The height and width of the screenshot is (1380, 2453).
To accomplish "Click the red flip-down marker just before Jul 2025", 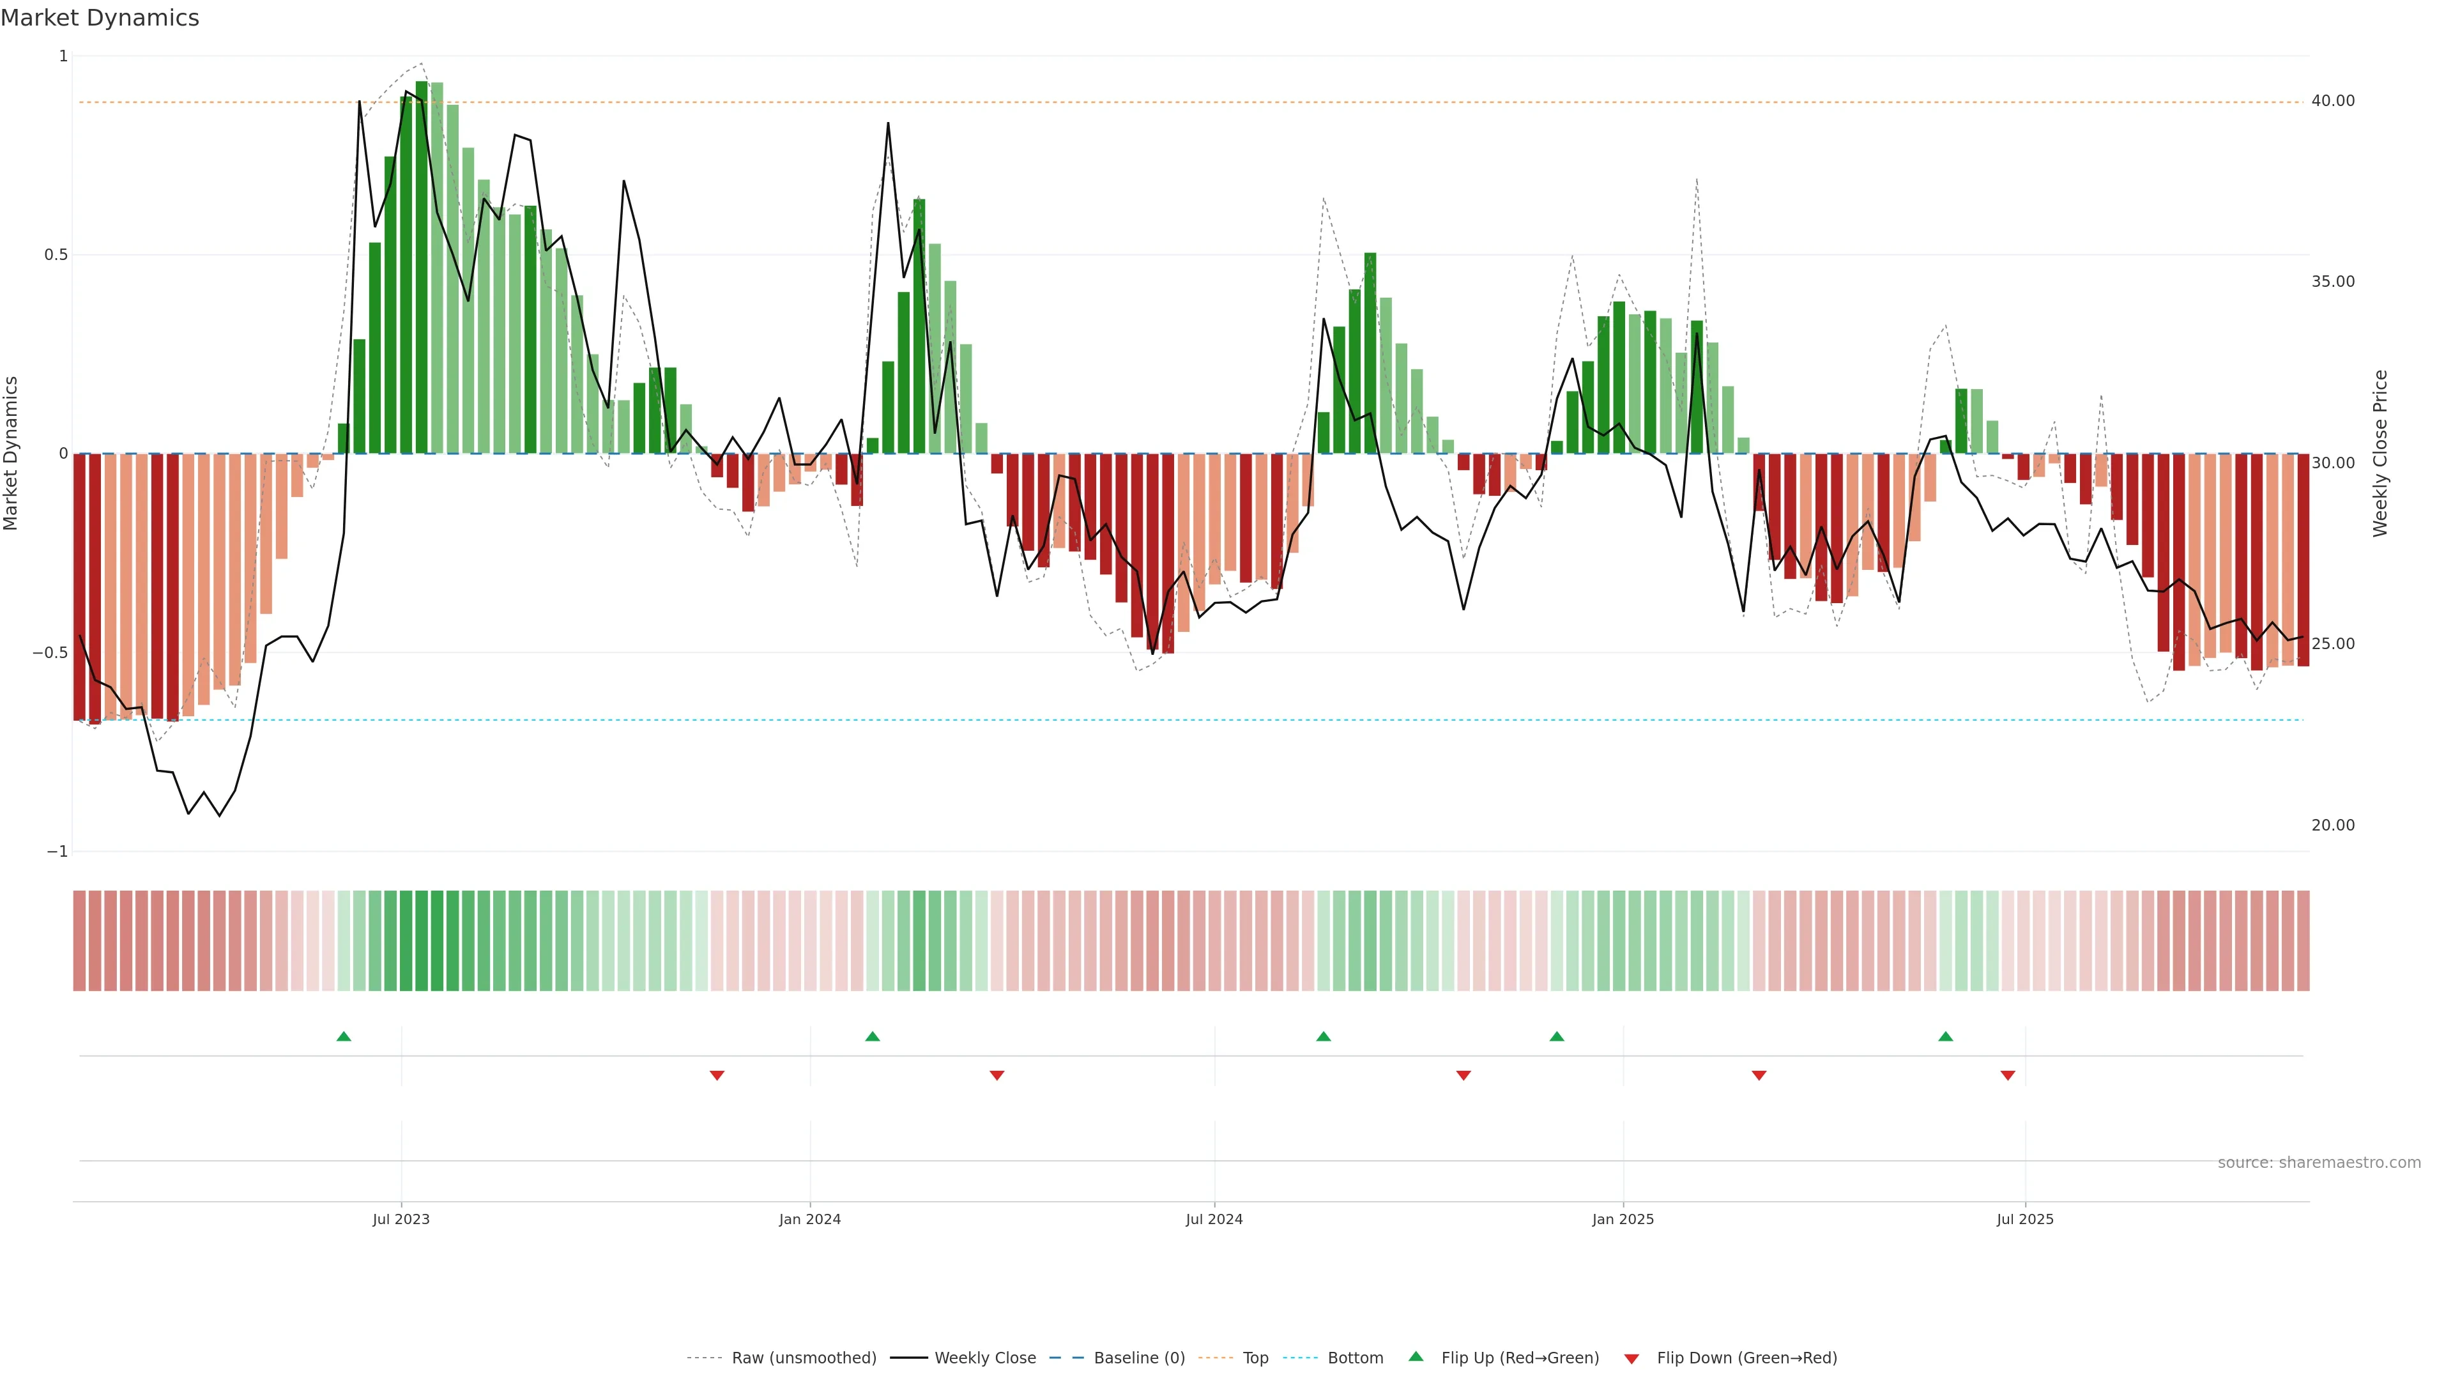I will click(2007, 1075).
